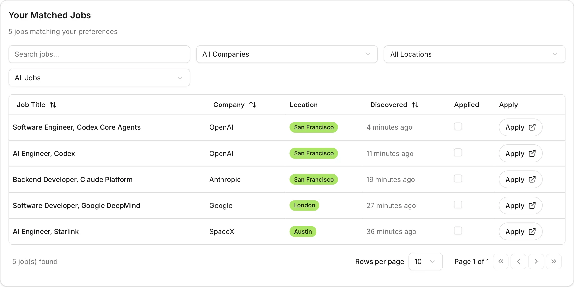Check the Applied box for AI Engineer, Codex
The height and width of the screenshot is (287, 574).
pos(458,153)
